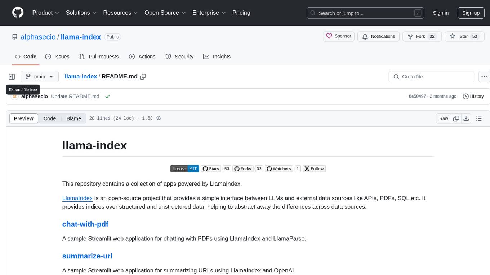Open the Update README.md commit message
The image size is (490, 275).
[x=75, y=96]
